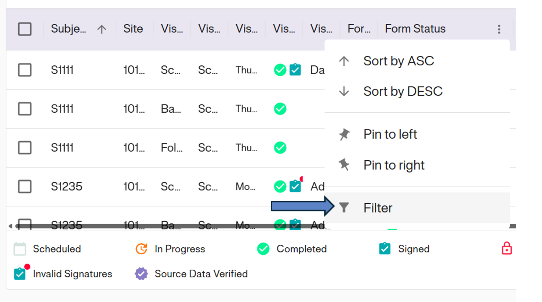Choose Sort by DESC from the menu

coord(403,91)
